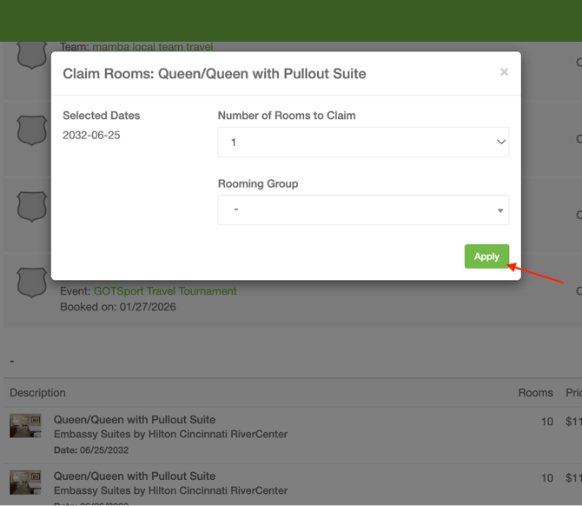Screen dimensions: 582x506
Task: Click the selected date 2032-06-25
Action: pos(91,136)
